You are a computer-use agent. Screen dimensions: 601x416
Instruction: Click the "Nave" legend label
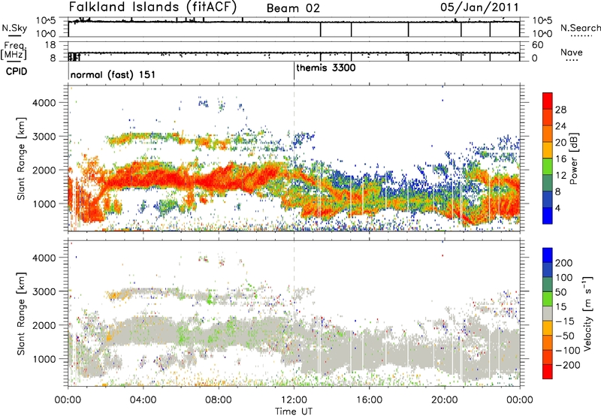point(572,52)
